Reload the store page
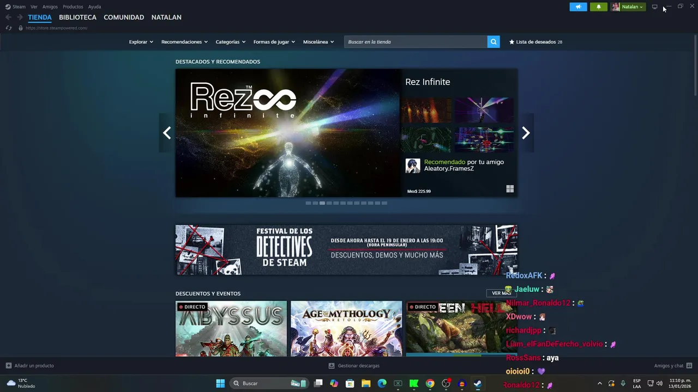This screenshot has height=392, width=698. click(8, 28)
